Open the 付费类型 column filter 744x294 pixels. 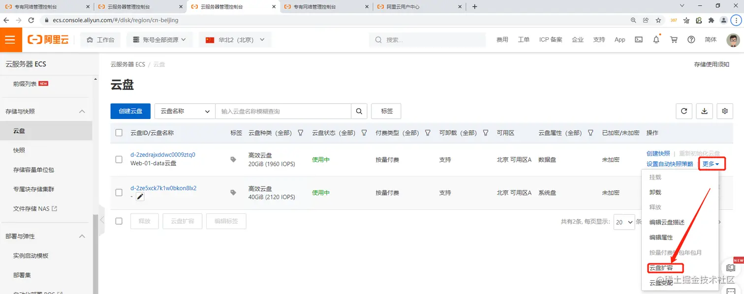click(428, 133)
